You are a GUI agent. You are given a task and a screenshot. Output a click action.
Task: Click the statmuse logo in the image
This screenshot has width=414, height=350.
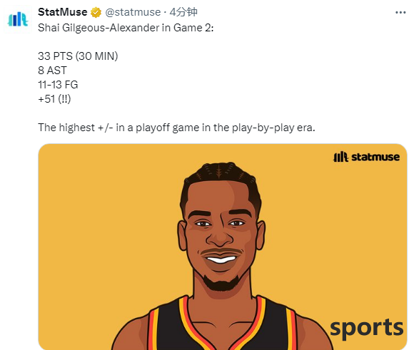tap(366, 157)
